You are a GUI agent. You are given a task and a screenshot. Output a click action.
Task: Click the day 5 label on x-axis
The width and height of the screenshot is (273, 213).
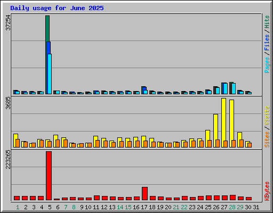pos(50,207)
